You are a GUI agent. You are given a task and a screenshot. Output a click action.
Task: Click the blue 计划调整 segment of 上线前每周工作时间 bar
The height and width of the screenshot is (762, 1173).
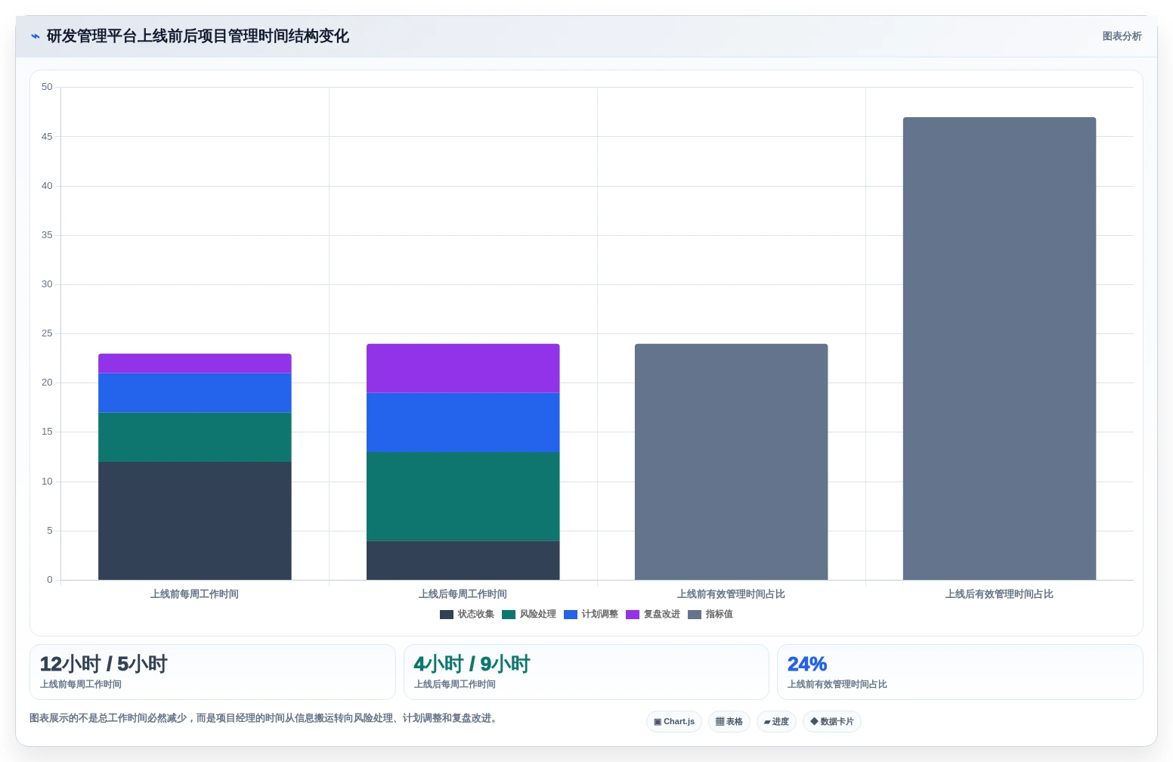point(195,393)
